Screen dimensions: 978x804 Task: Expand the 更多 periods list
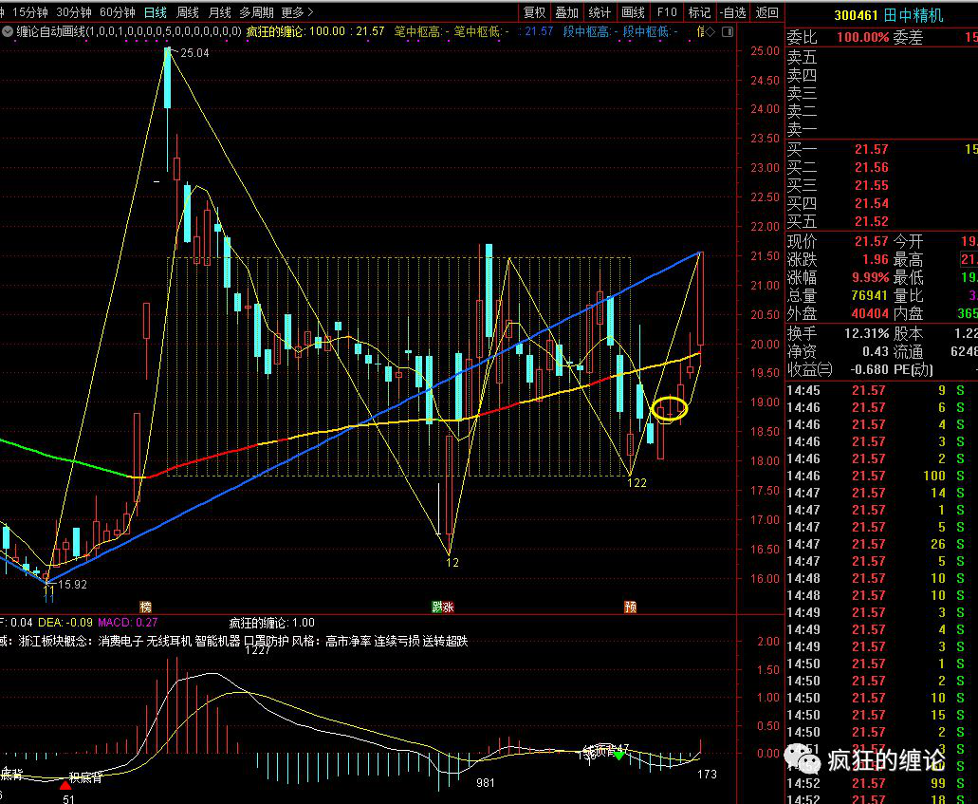click(297, 12)
